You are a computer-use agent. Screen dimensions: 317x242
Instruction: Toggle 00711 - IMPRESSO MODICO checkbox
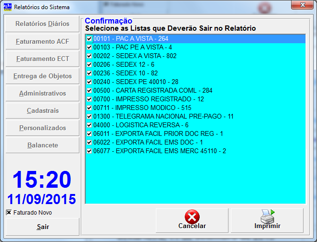point(89,108)
